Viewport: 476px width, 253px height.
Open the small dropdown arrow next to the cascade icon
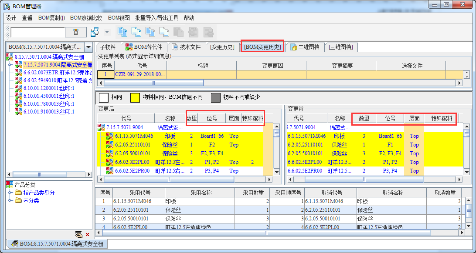107,32
